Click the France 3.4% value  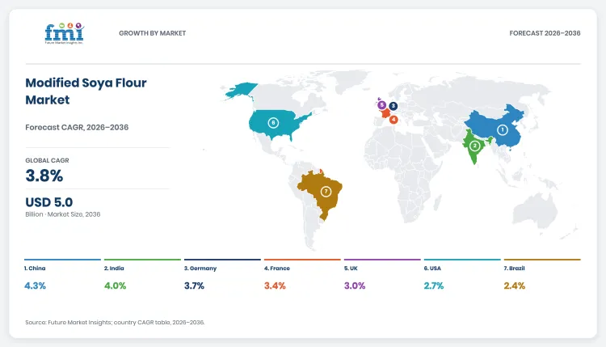click(275, 286)
